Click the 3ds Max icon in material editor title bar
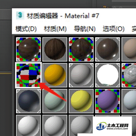Image resolution: width=136 pixels, height=136 pixels. (x=20, y=16)
